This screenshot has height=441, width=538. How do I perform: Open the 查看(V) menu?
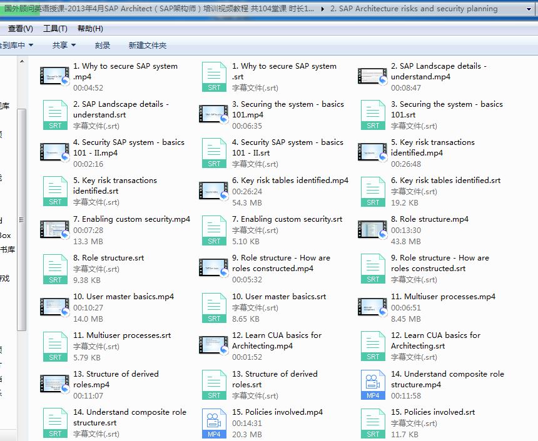(x=20, y=29)
